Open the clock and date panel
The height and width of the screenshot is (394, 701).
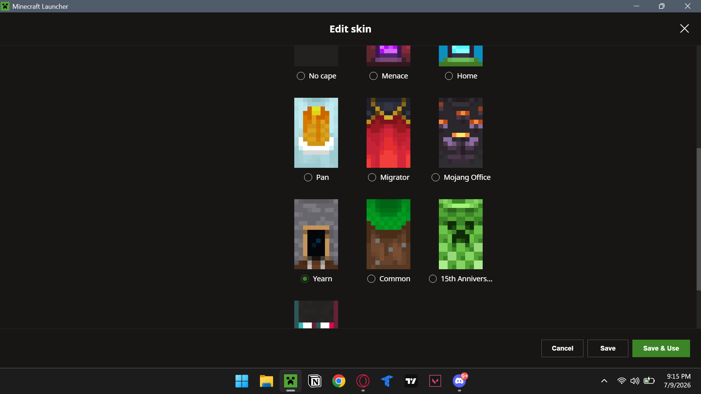[678, 381]
